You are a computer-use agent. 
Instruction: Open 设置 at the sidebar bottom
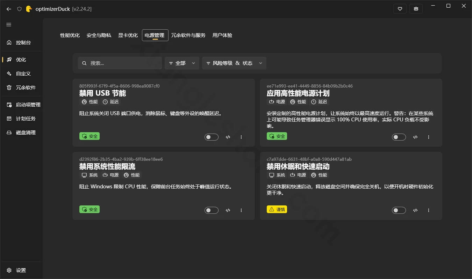click(x=22, y=270)
